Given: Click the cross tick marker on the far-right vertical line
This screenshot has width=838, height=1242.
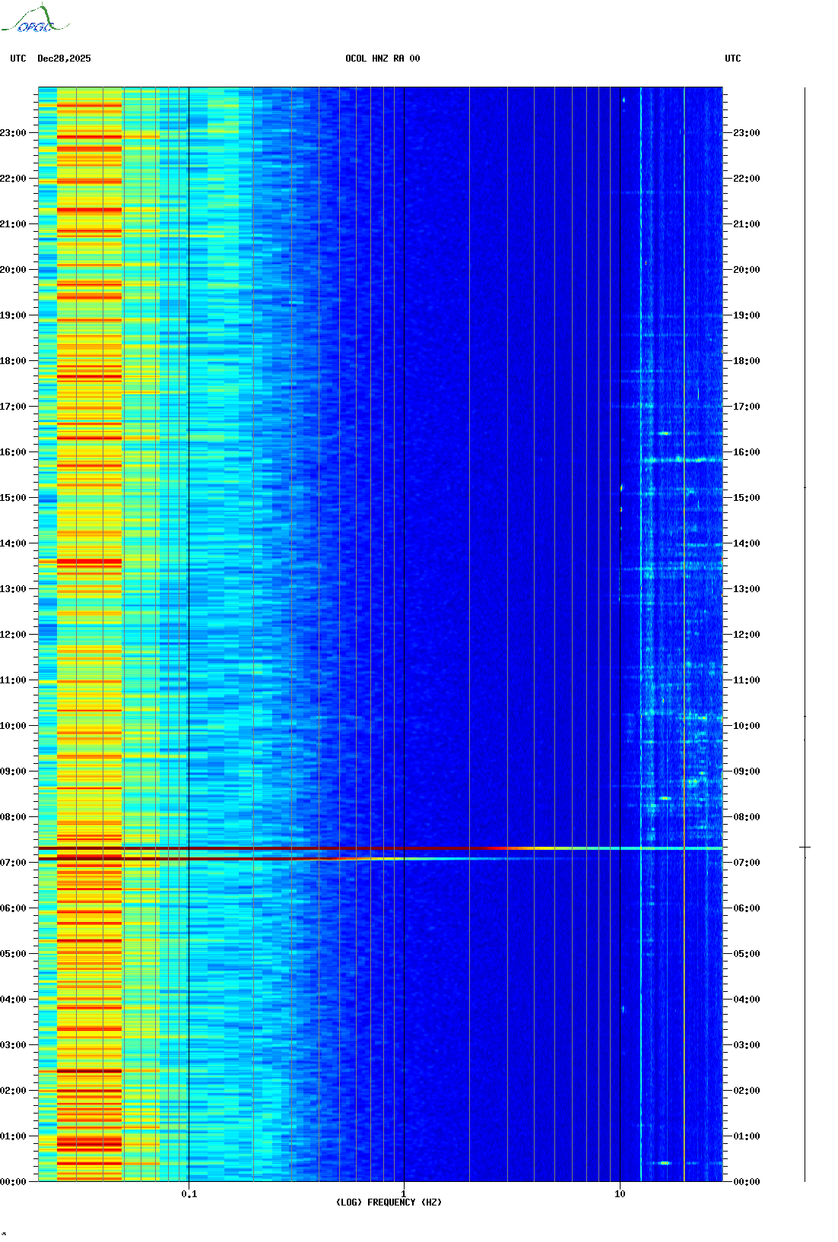Looking at the screenshot, I should (x=805, y=847).
